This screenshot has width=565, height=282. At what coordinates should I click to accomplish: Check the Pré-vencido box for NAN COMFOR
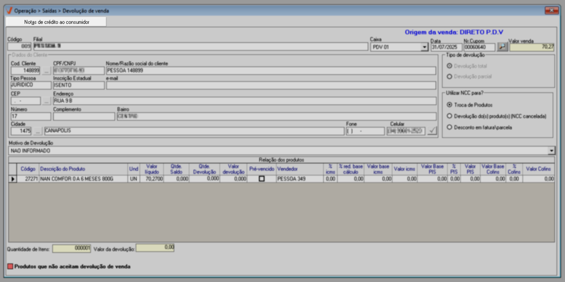pyautogui.click(x=262, y=179)
